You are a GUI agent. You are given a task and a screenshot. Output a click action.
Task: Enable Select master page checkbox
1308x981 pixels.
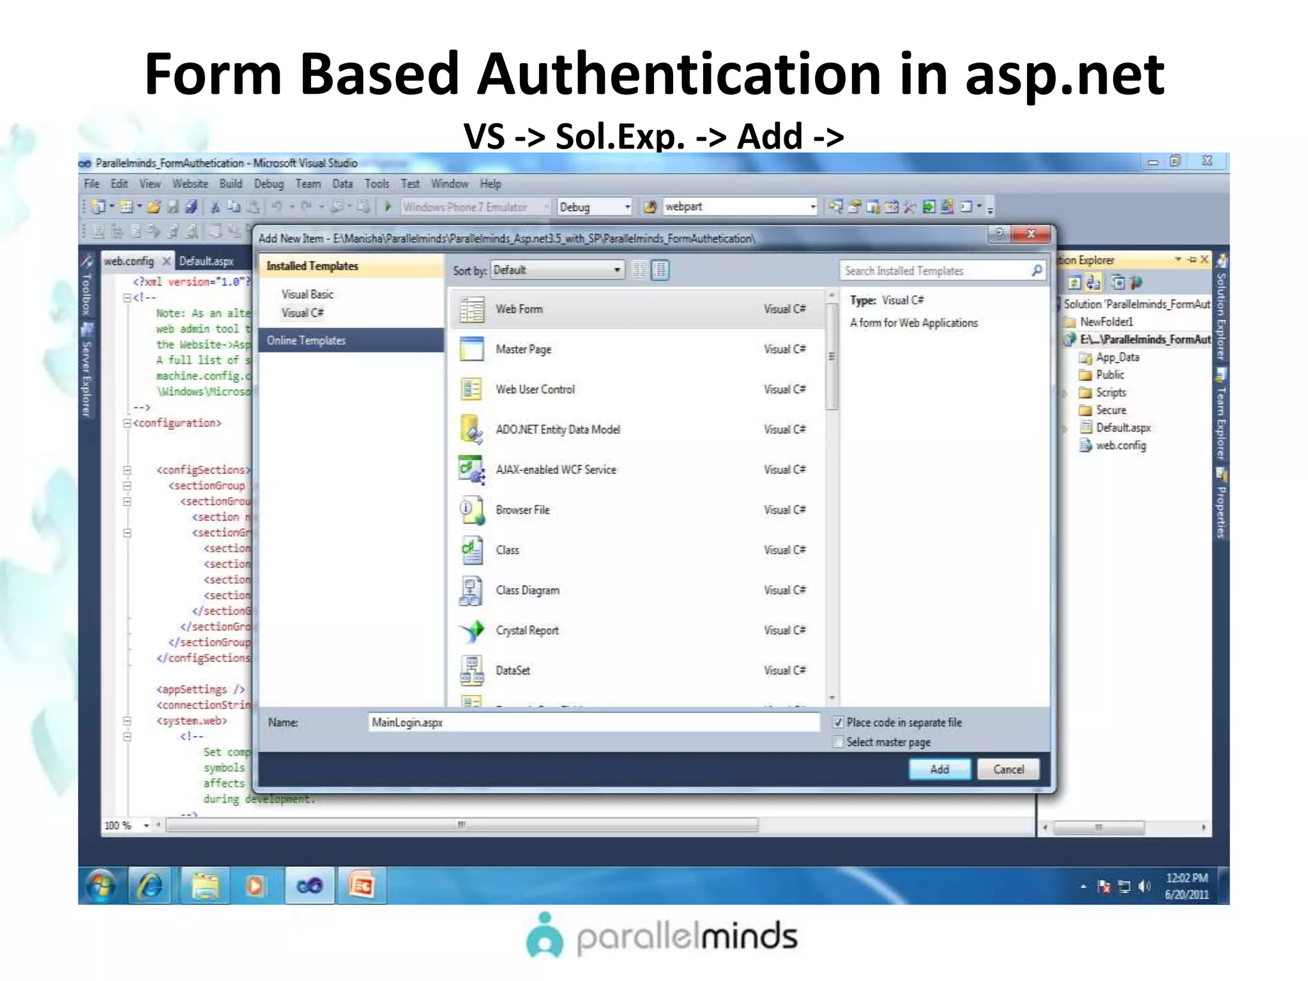click(838, 742)
